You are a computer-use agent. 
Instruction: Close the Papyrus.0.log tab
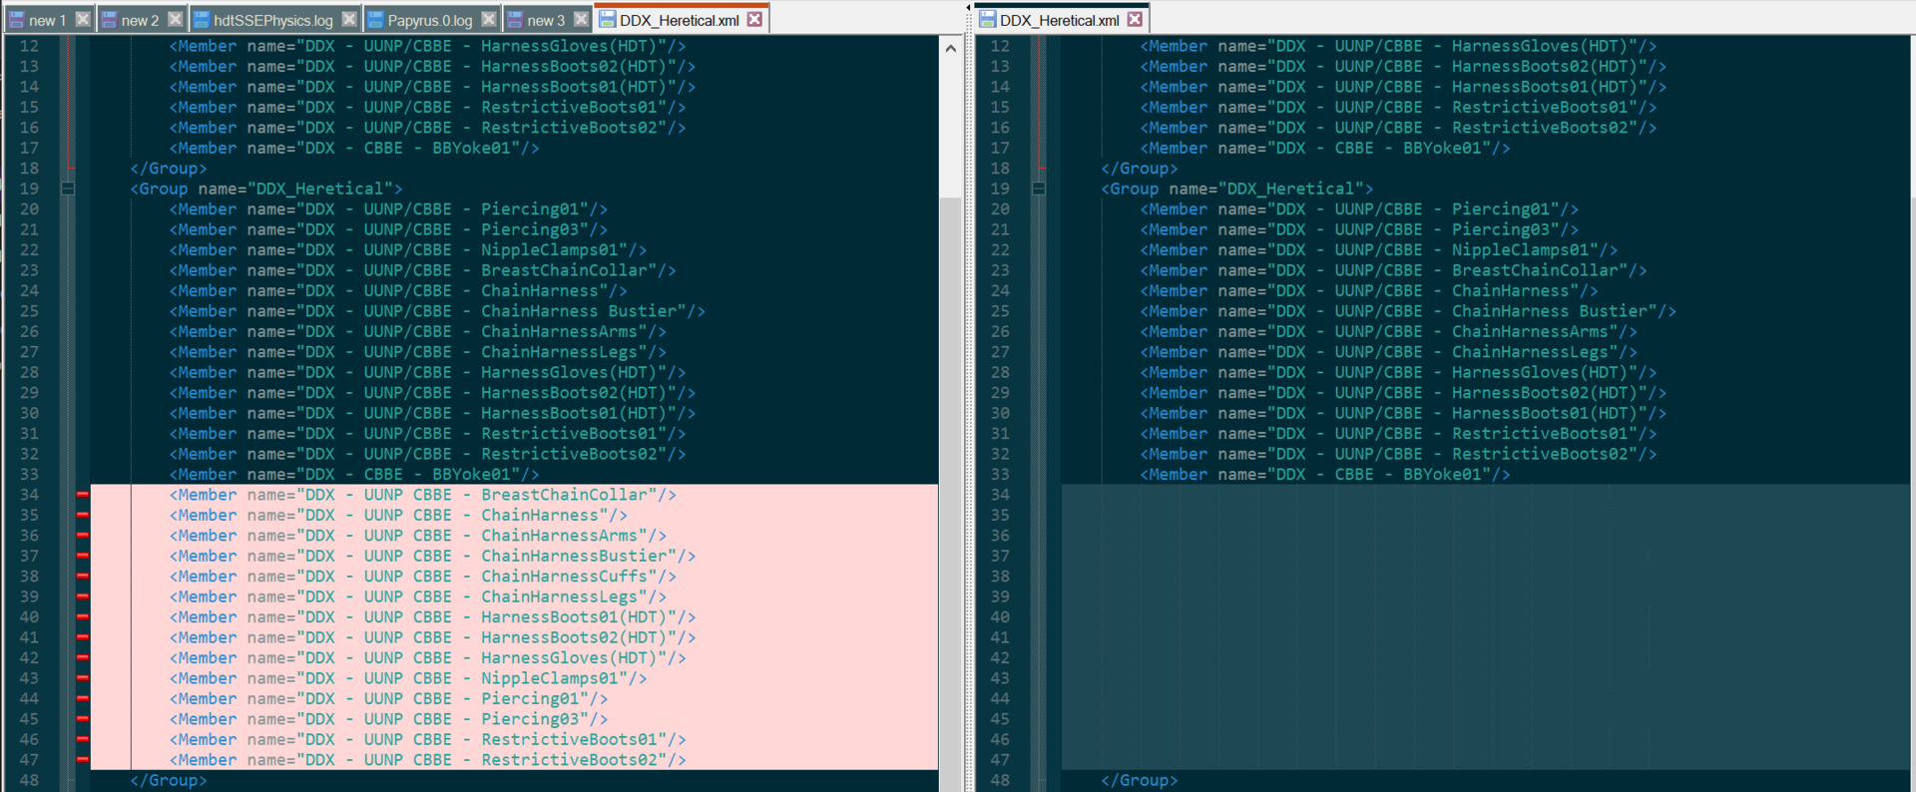[x=489, y=19]
